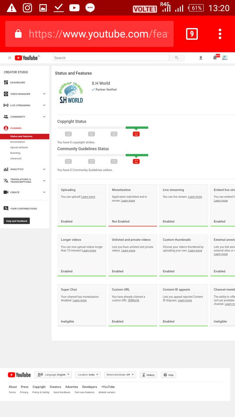Viewport: 235px width, 417px height.
Task: Click the red smiley under Copyright Status
Action: coord(136,134)
